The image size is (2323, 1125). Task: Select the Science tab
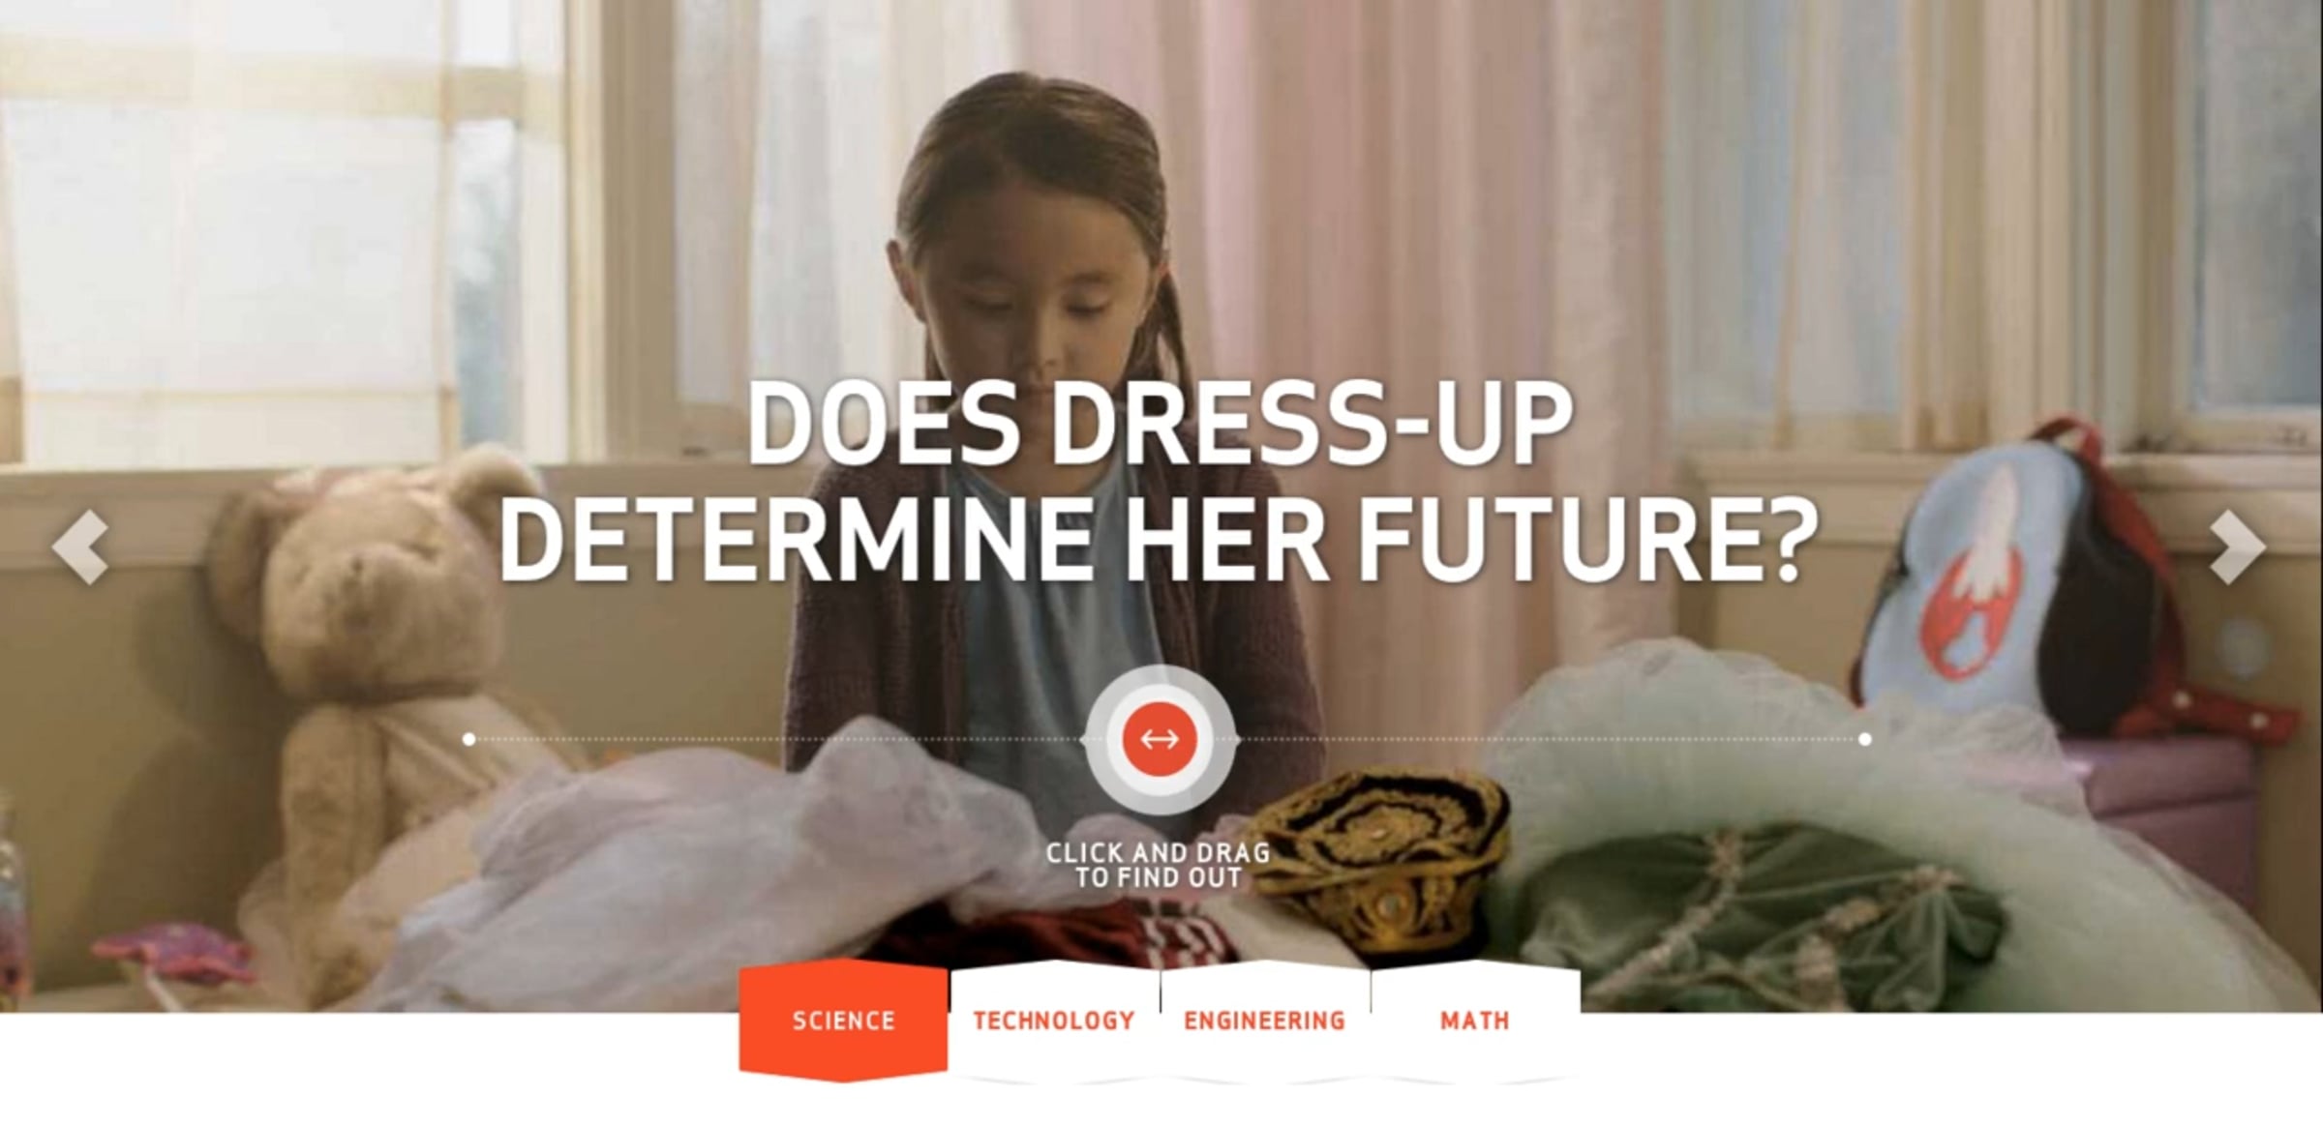(843, 1021)
